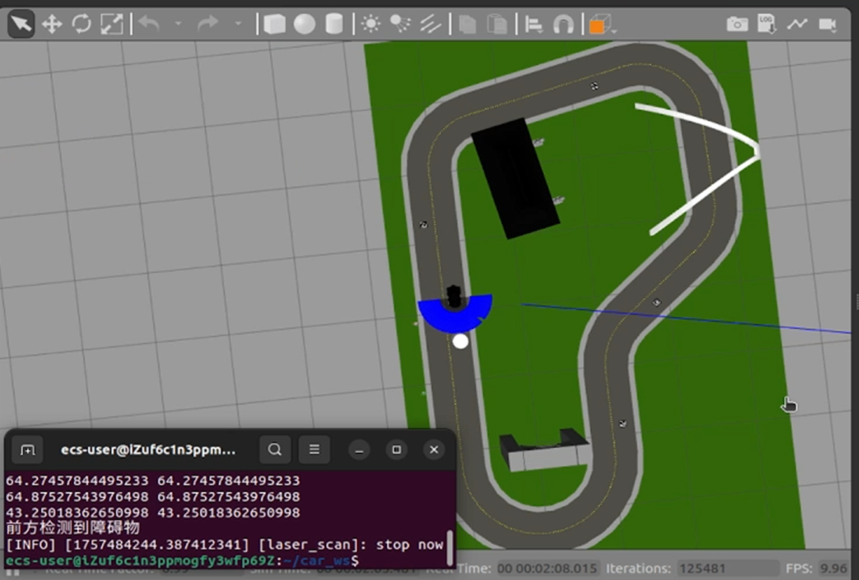The height and width of the screenshot is (580, 859).
Task: Open the undo history dropdown arrow
Action: tap(178, 24)
